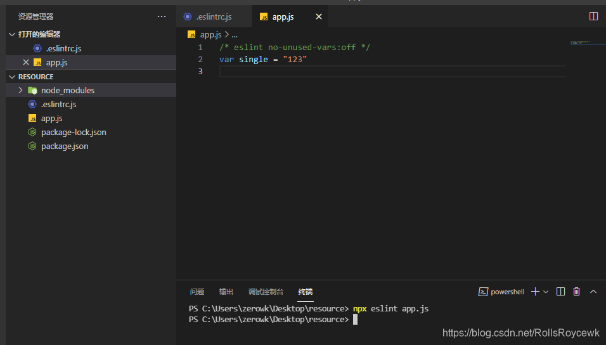606x345 pixels.
Task: Click the variable name single on line 2
Action: coord(253,59)
